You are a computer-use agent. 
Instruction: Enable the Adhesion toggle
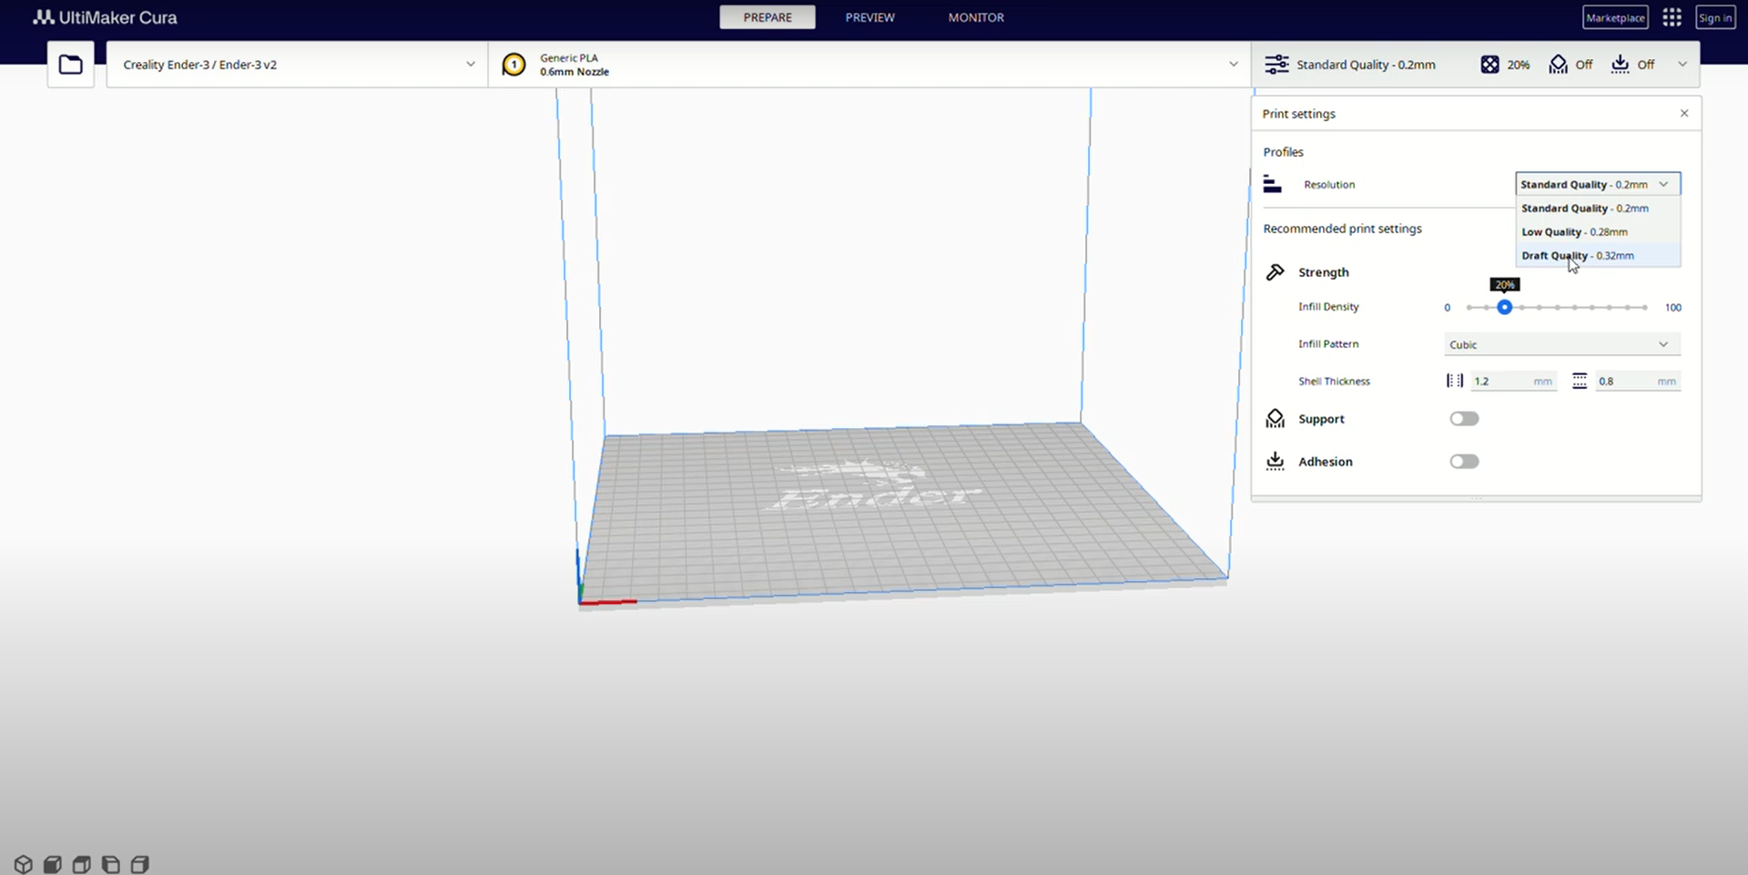point(1464,462)
